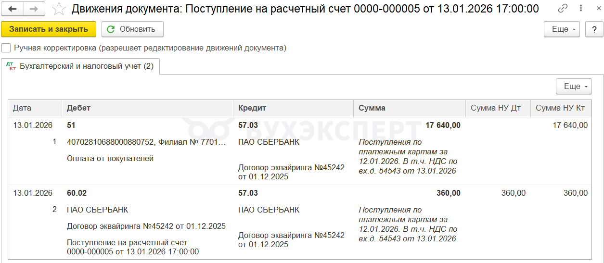Screen dimensions: 604x263
Task: Enable the Ручная корректировка checkbox
Action: [6, 48]
